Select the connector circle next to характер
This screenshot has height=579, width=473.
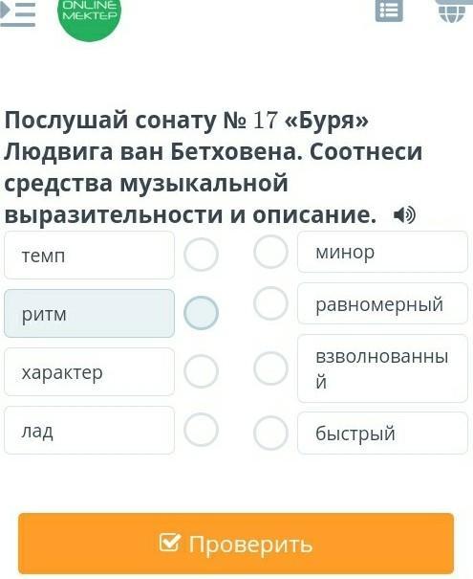point(201,371)
